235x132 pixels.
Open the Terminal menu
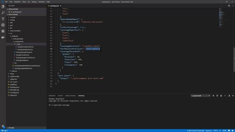click(41, 2)
